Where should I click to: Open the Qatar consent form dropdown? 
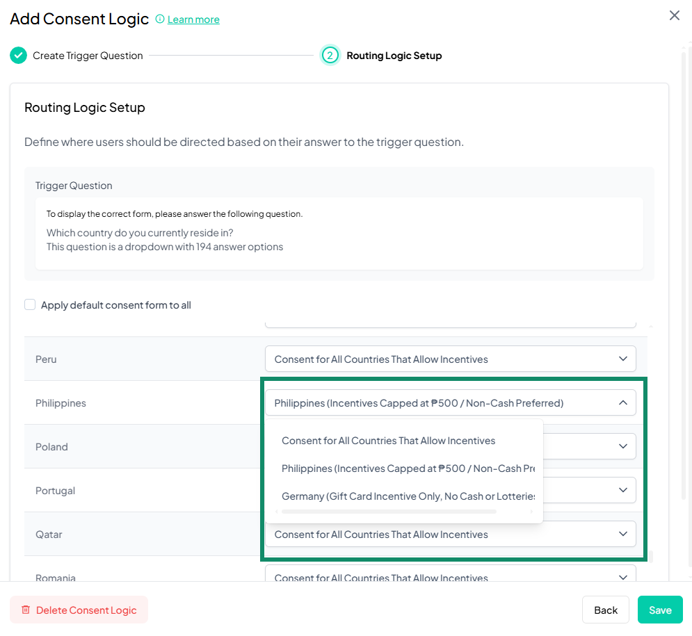point(450,535)
